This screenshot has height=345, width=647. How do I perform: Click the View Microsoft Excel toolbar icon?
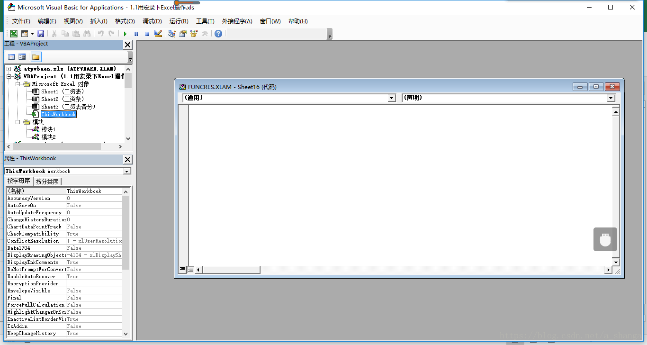point(14,34)
